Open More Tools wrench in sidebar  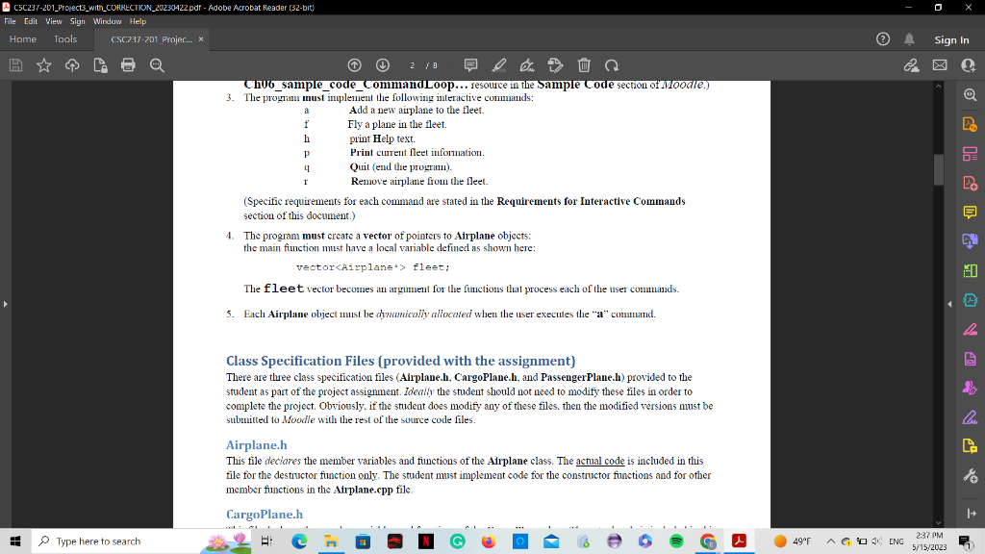point(970,475)
